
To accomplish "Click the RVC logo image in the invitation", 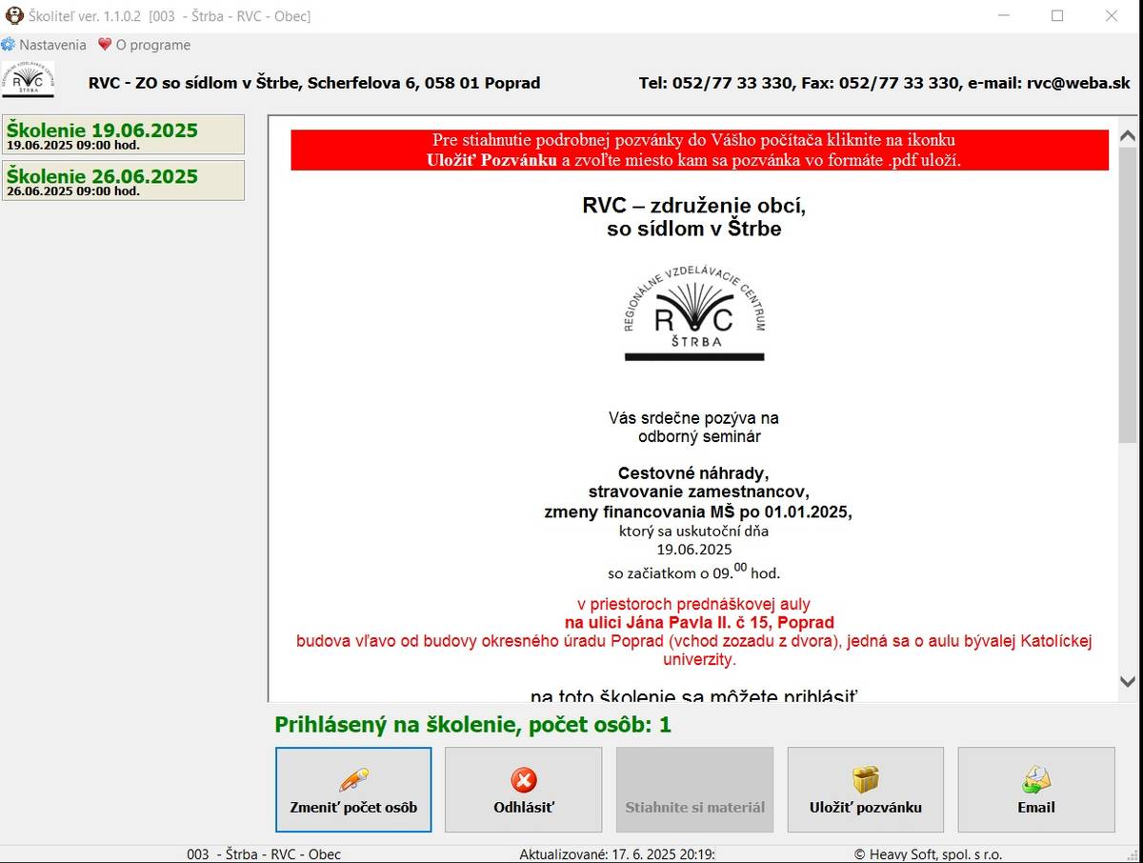I will click(x=694, y=313).
